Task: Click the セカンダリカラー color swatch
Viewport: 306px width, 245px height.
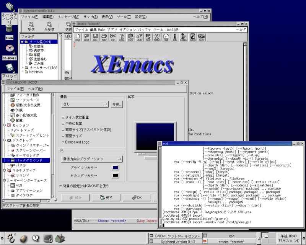Action: (116, 175)
